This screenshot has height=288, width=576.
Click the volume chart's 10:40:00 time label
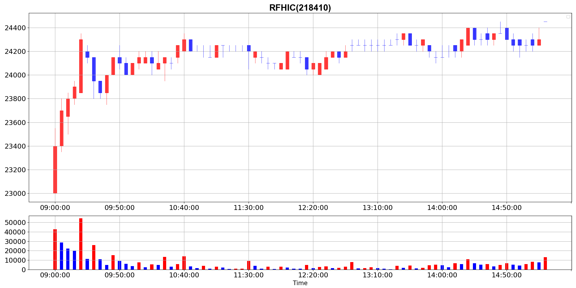[x=184, y=275]
